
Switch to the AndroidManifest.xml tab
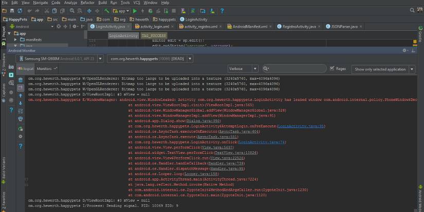coord(249,26)
